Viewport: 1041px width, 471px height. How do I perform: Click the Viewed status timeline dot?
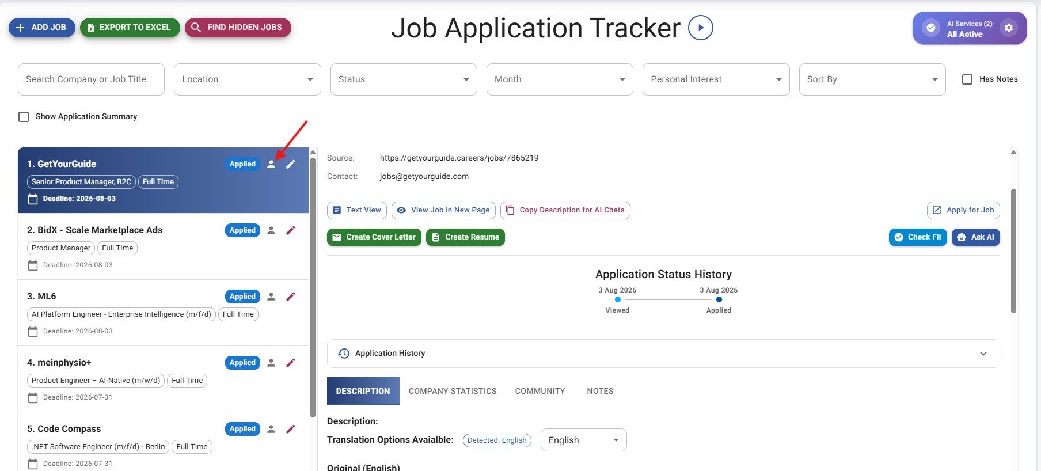click(618, 299)
